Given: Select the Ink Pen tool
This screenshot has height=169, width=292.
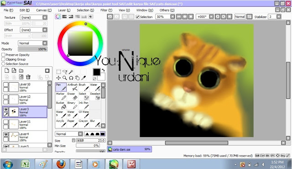Looking at the screenshot, I should click(83, 105).
